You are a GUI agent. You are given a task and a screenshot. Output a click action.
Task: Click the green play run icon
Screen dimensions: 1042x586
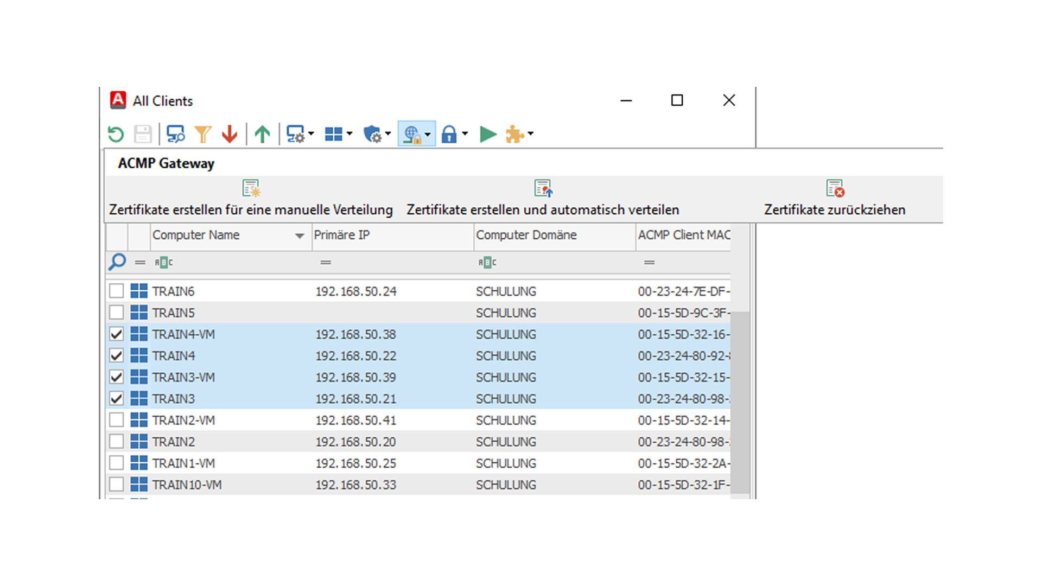pos(488,134)
